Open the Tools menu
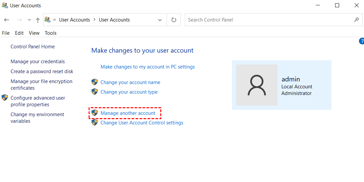This screenshot has width=364, height=182. coord(51,33)
